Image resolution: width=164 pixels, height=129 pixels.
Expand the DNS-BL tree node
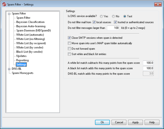[x=9, y=69]
